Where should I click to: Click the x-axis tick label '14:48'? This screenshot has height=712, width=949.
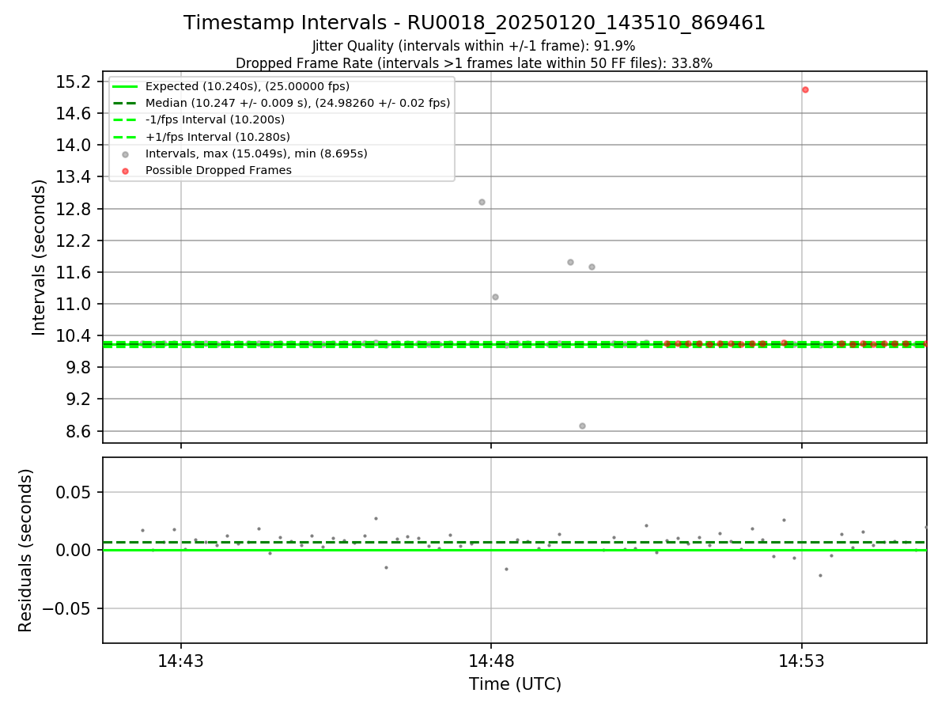pyautogui.click(x=491, y=662)
